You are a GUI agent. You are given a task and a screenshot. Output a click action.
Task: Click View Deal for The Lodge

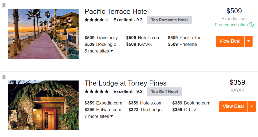233,107
